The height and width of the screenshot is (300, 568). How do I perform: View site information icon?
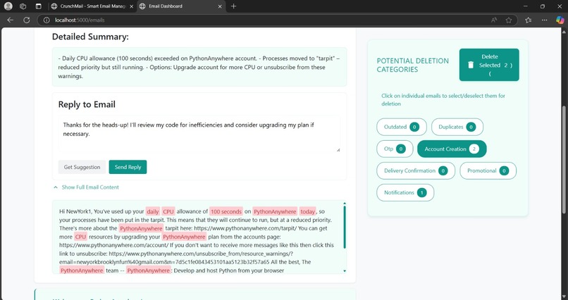coord(47,20)
